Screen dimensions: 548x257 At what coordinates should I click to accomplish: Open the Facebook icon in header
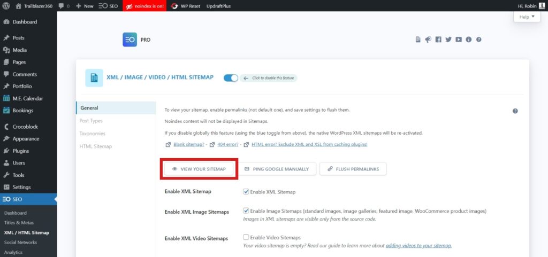(438, 40)
